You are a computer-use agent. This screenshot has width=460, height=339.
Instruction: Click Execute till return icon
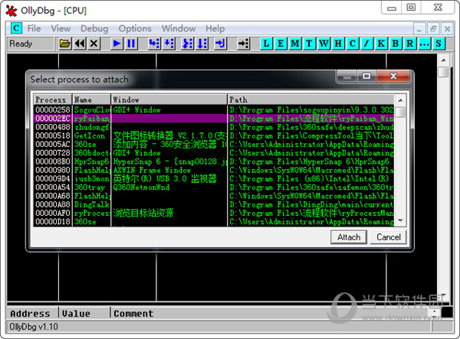point(220,44)
